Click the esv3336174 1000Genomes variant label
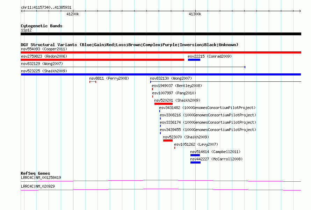 tap(208, 122)
